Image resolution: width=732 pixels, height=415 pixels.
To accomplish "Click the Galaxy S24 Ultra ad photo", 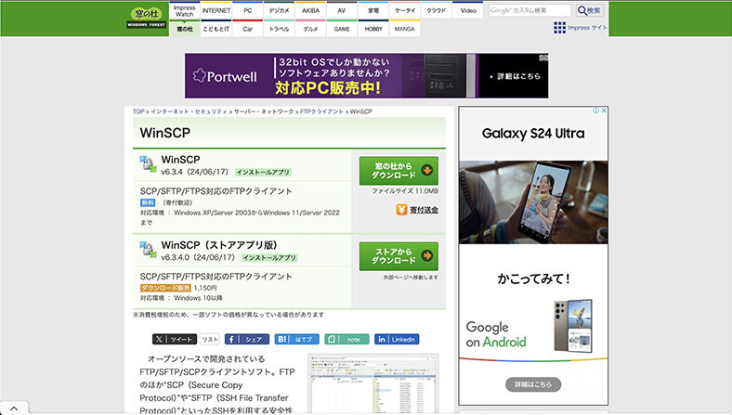I will click(533, 202).
